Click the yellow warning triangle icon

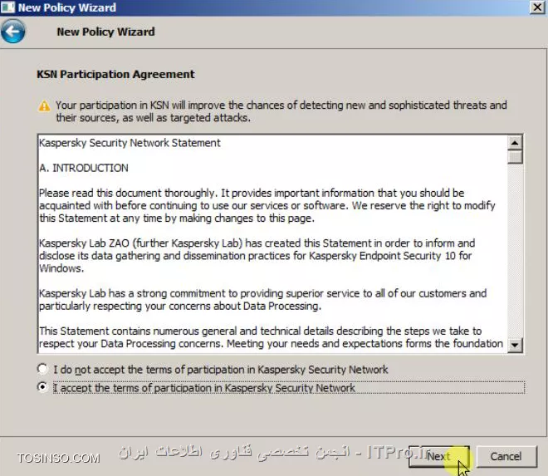tap(44, 106)
